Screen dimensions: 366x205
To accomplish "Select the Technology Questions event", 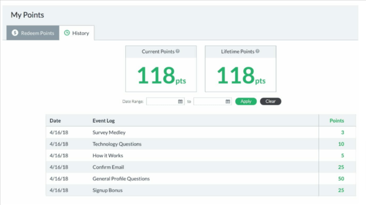I will point(117,144).
